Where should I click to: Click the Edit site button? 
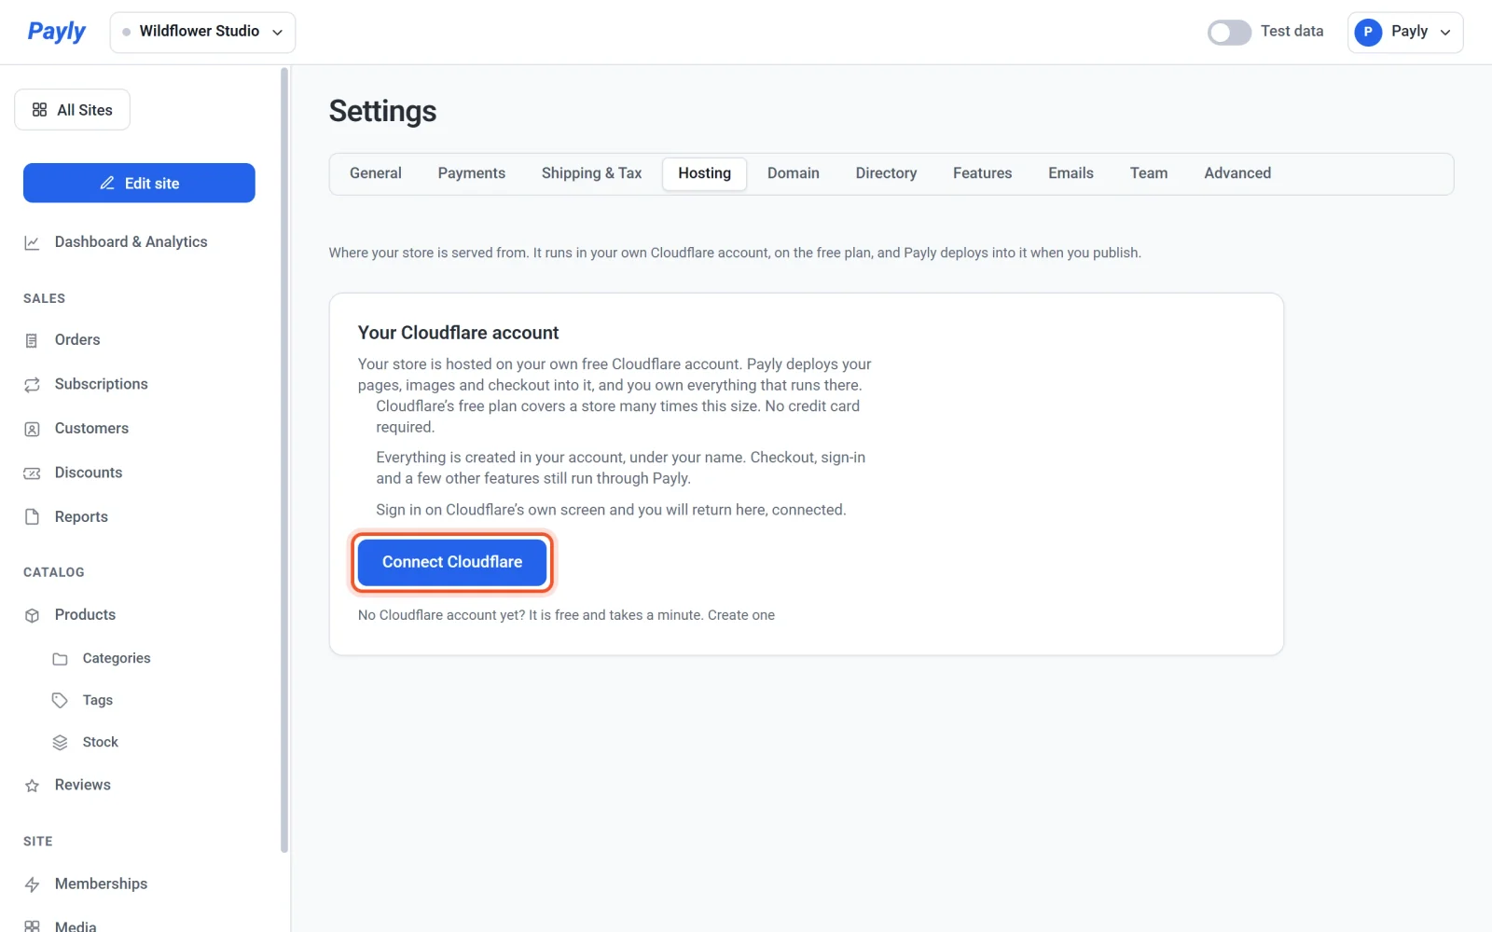(x=139, y=183)
